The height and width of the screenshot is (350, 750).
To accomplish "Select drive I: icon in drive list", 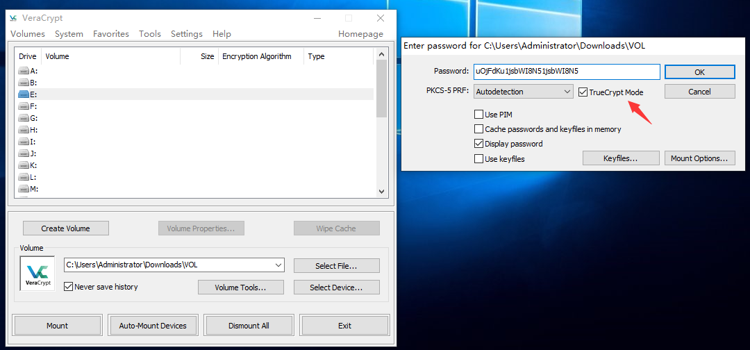I will tap(24, 142).
